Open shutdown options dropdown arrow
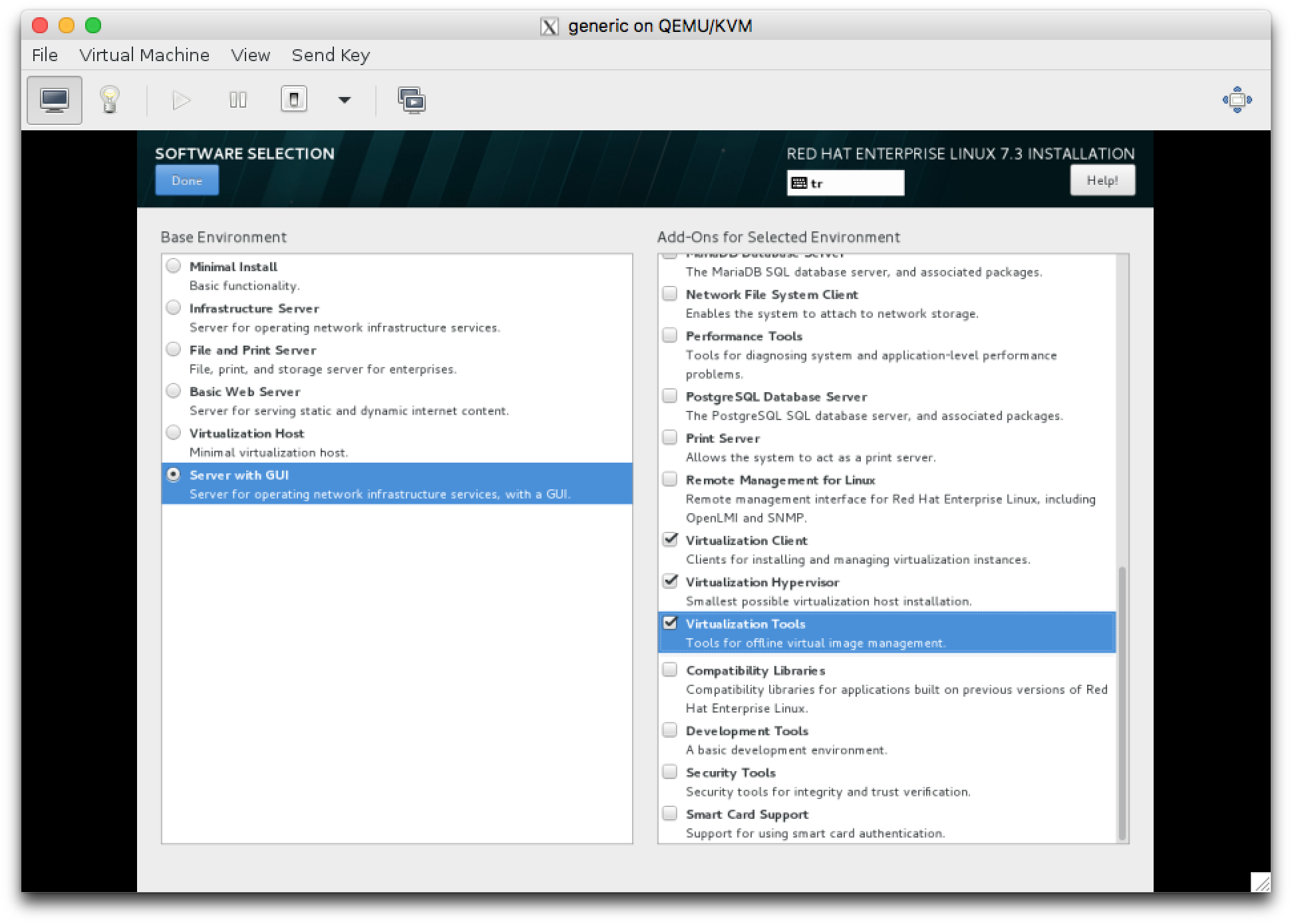Viewport: 1292px width, 924px height. (344, 100)
